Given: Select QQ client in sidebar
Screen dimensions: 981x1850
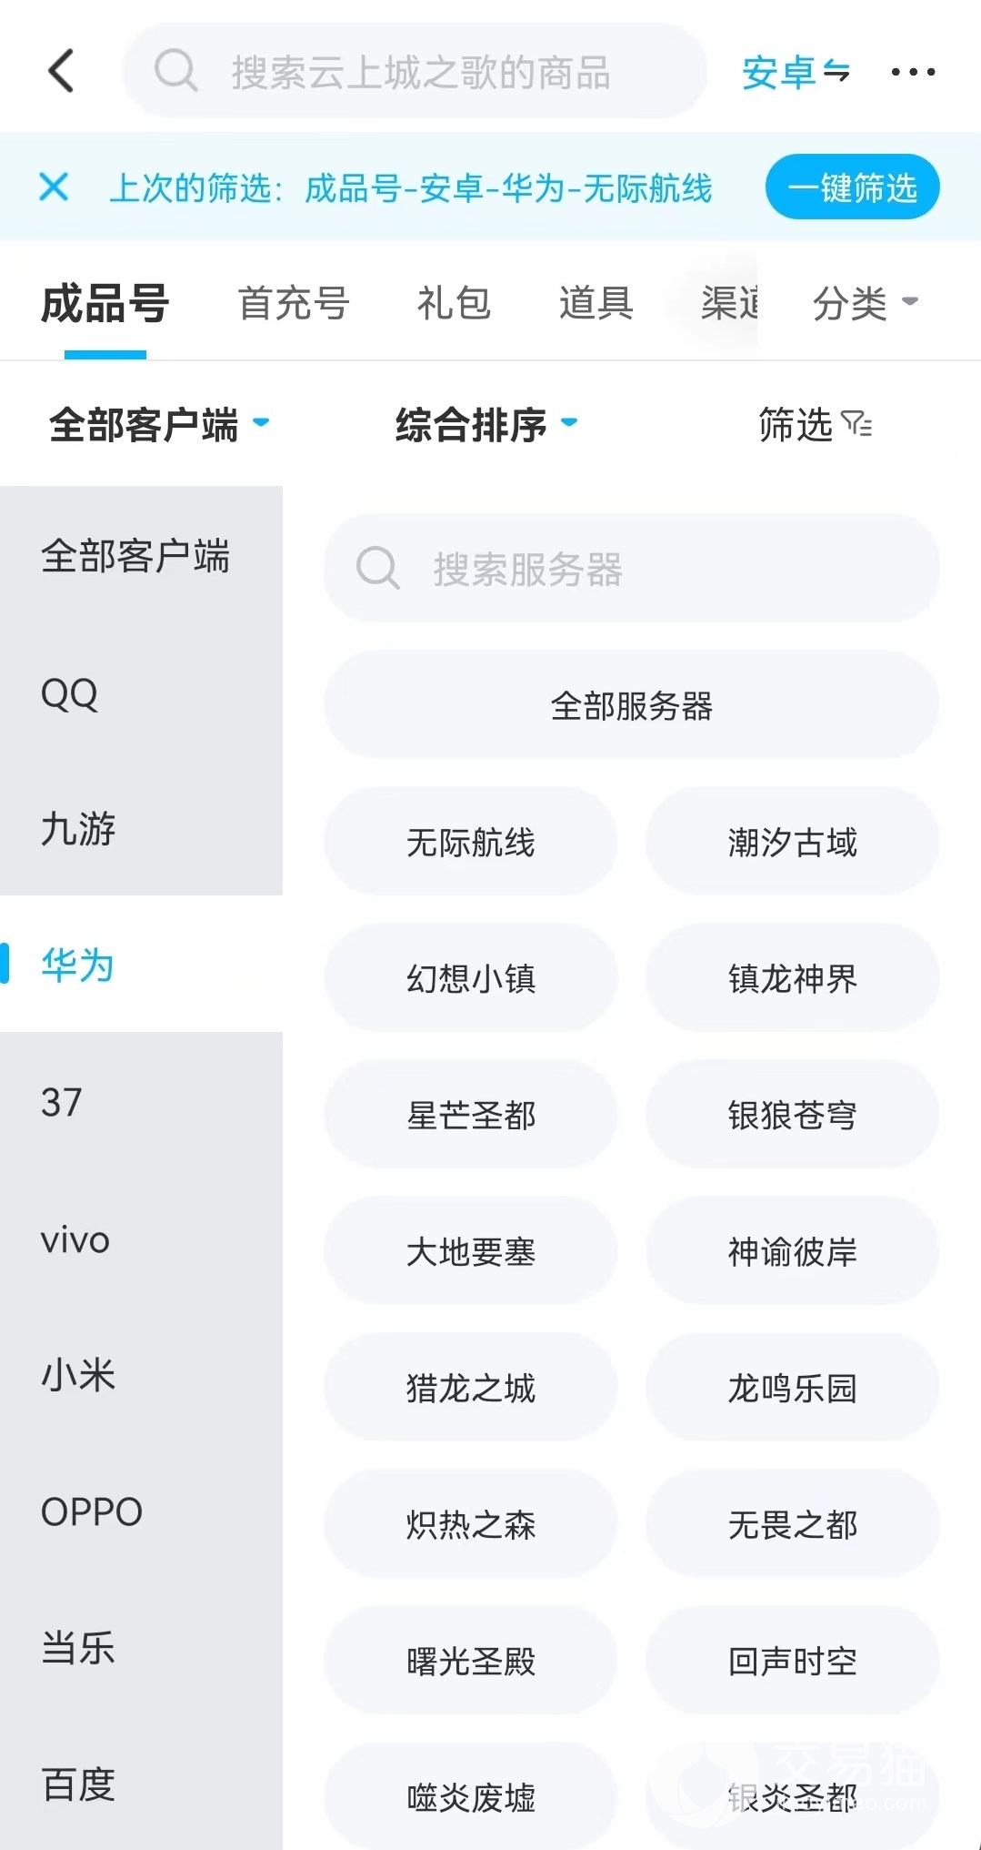Looking at the screenshot, I should [x=70, y=693].
